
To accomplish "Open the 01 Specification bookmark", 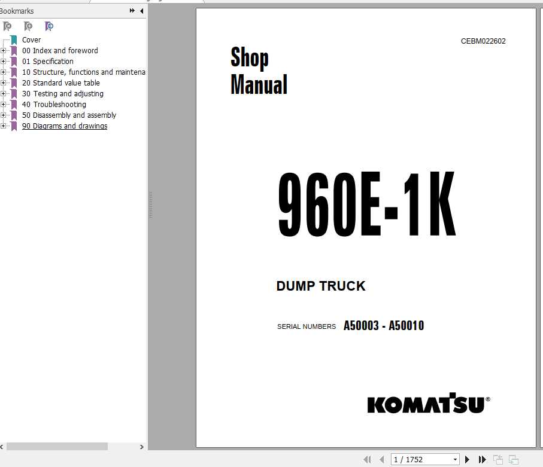I will click(48, 61).
